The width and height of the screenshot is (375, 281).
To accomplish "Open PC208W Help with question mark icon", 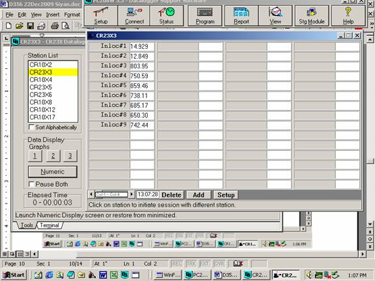I will point(348,16).
